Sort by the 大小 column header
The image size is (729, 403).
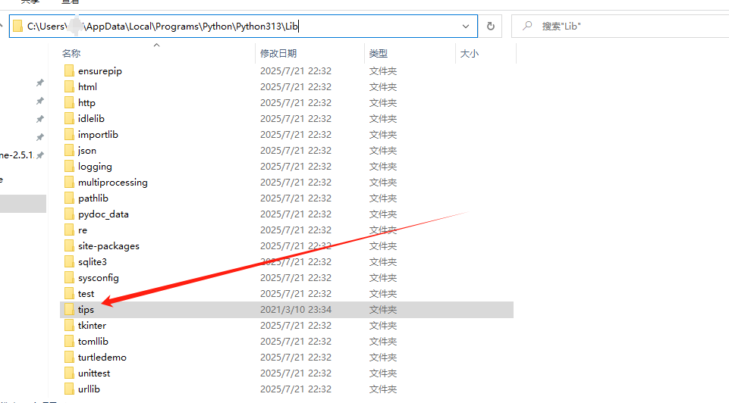tap(469, 53)
